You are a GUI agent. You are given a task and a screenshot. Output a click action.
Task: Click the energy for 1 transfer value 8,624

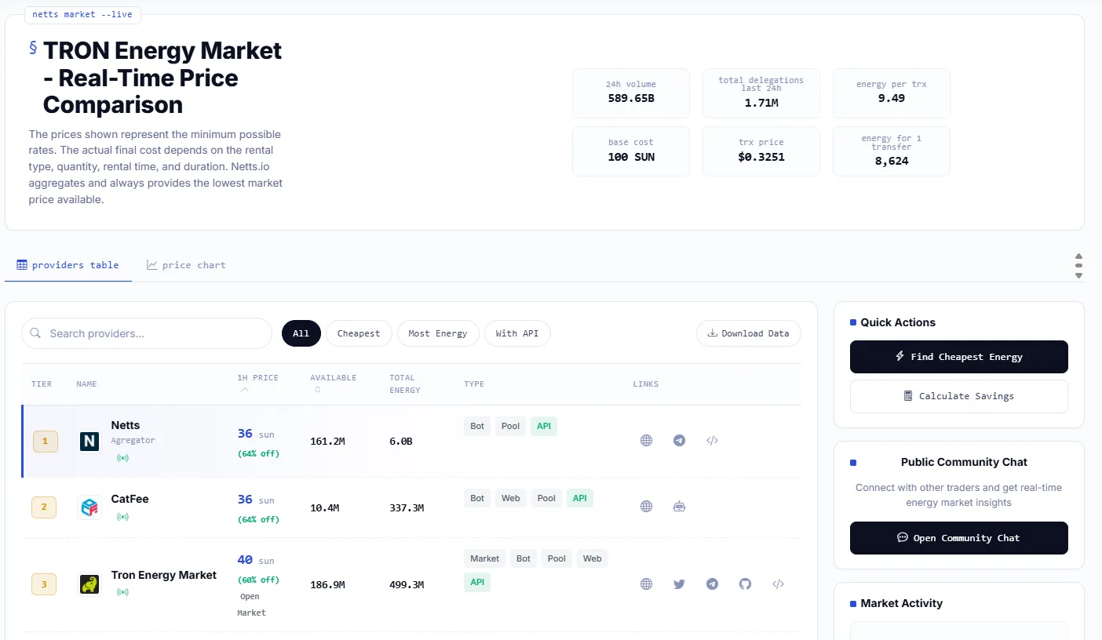tap(892, 161)
